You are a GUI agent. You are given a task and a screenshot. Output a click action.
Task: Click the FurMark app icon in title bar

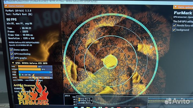click(x=6, y=2)
